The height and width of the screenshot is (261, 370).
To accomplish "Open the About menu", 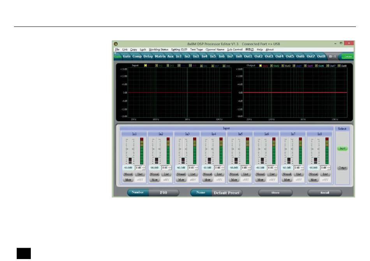I will 270,49.
